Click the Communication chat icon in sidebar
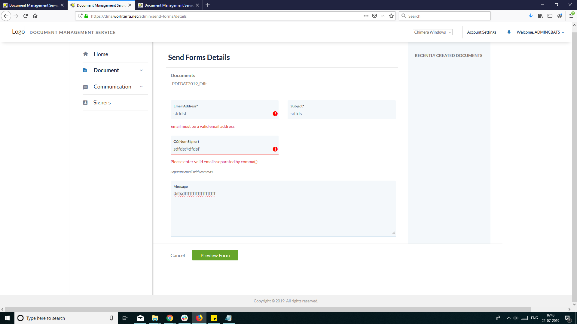 85,87
